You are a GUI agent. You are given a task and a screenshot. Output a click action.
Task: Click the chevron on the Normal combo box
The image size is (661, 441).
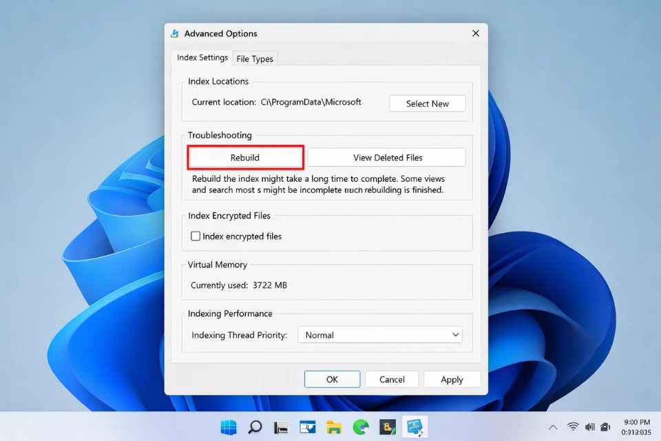[455, 334]
